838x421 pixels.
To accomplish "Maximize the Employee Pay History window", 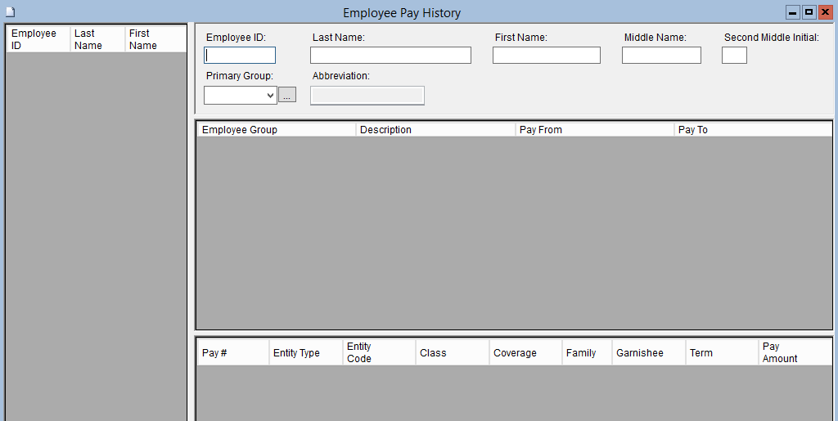I will coord(809,12).
